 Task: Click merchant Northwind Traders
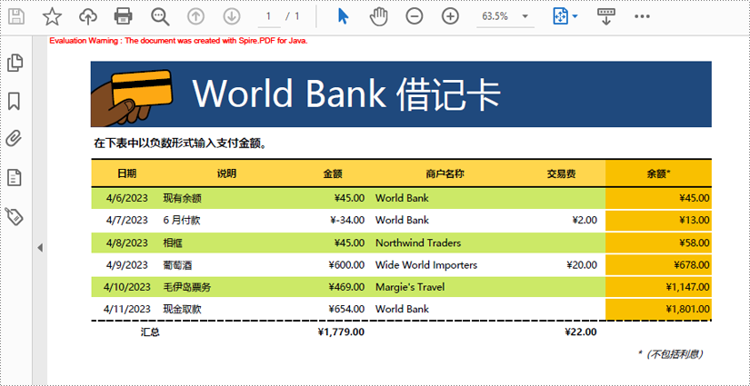pyautogui.click(x=418, y=242)
